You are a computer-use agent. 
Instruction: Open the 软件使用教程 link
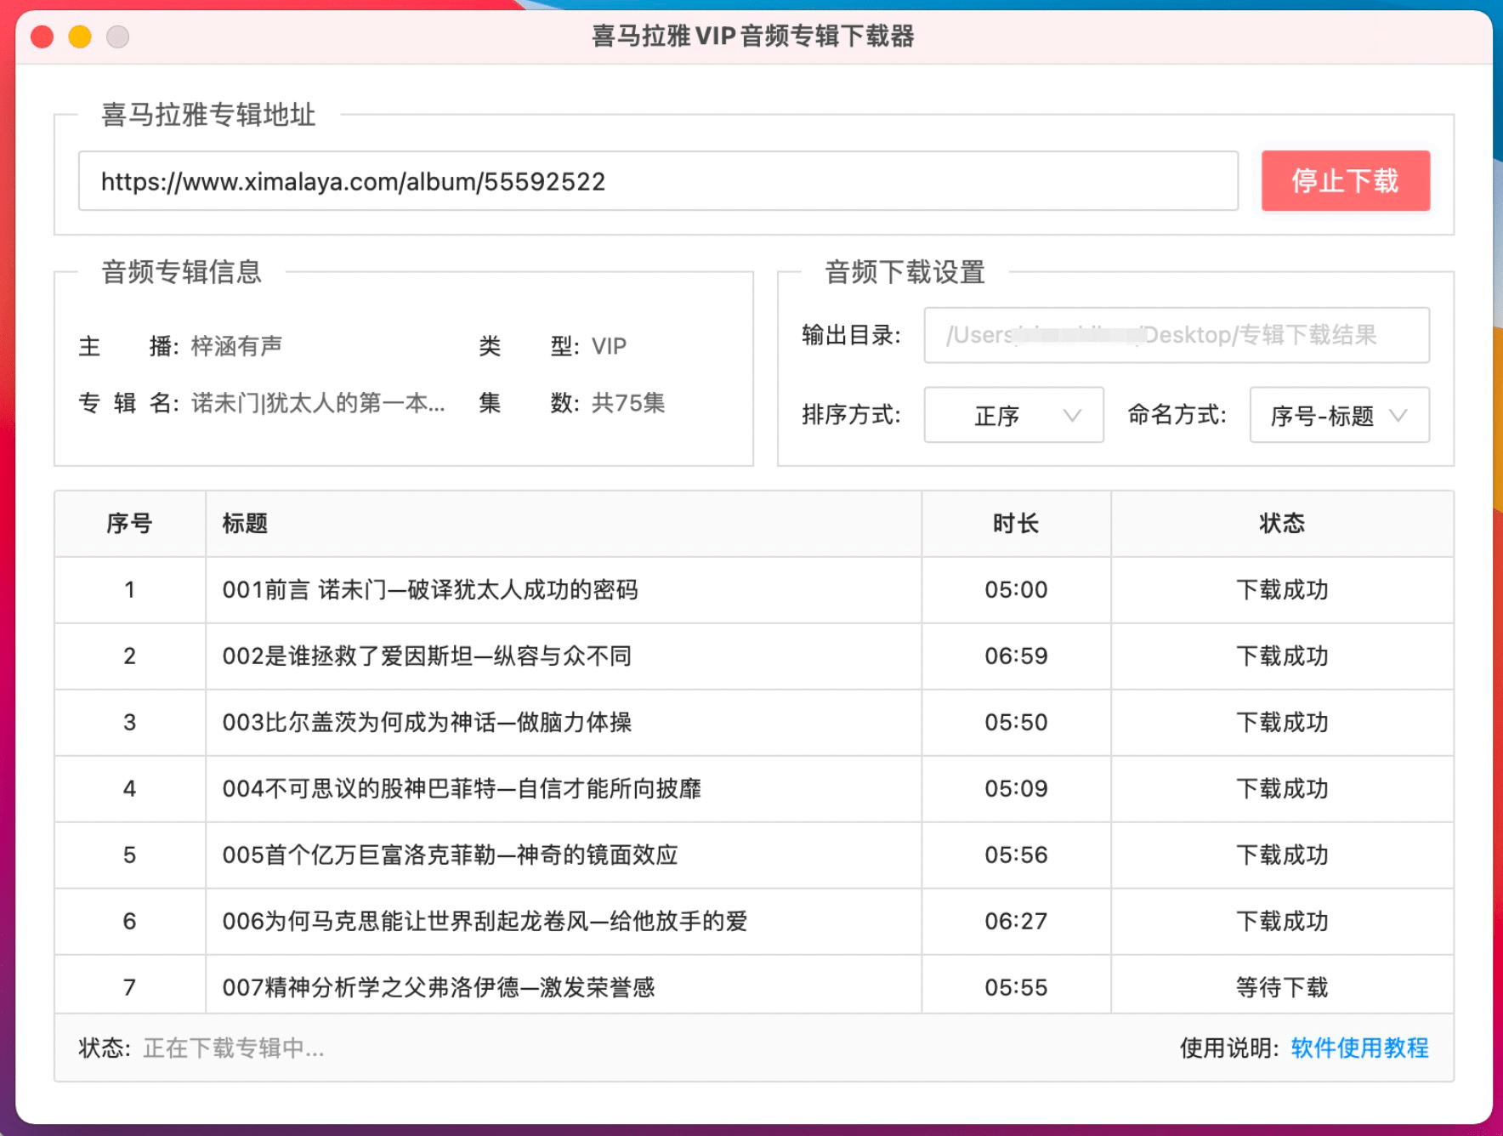coord(1359,1048)
